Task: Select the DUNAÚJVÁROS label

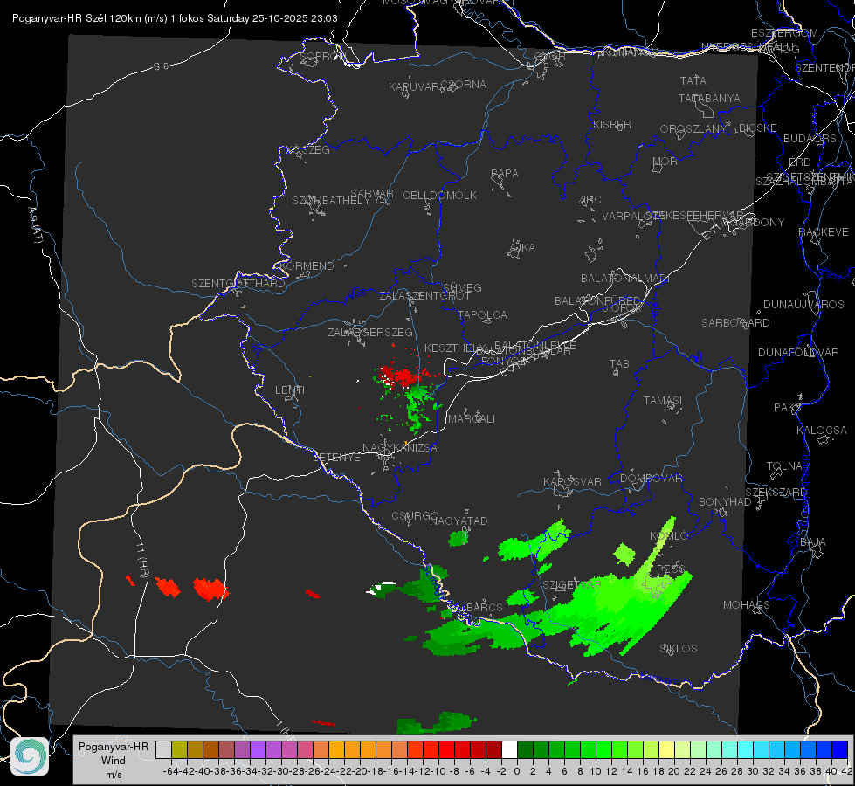Action: point(803,305)
